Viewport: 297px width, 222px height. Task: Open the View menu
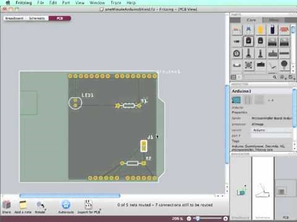tap(80, 2)
